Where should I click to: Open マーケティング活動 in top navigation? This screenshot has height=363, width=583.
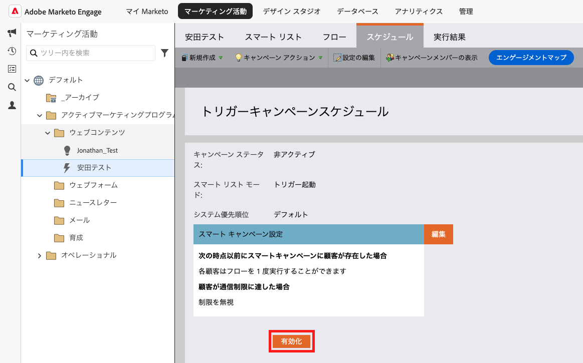(215, 11)
